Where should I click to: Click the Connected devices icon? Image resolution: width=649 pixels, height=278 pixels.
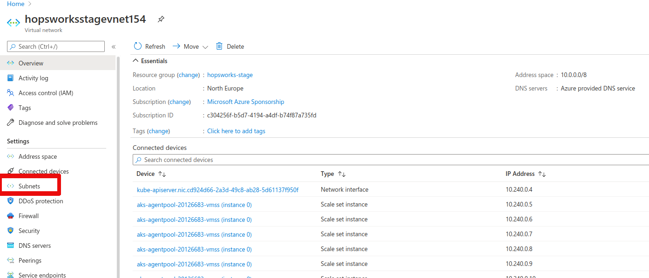pyautogui.click(x=11, y=171)
